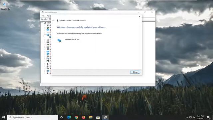Select the Audio inputs speaker icon
The width and height of the screenshot is (213, 120).
(48, 25)
